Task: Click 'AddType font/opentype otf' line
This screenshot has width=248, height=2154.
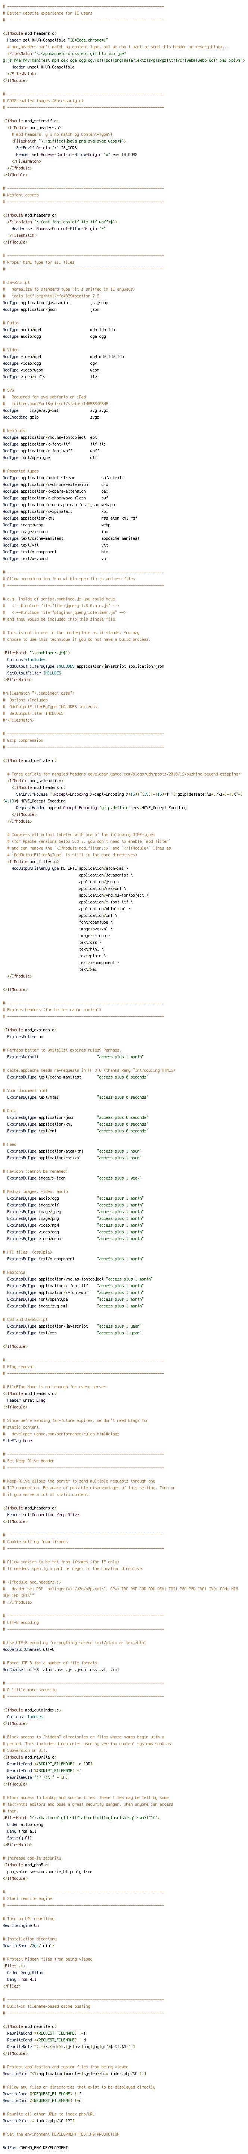Action: tap(49, 458)
